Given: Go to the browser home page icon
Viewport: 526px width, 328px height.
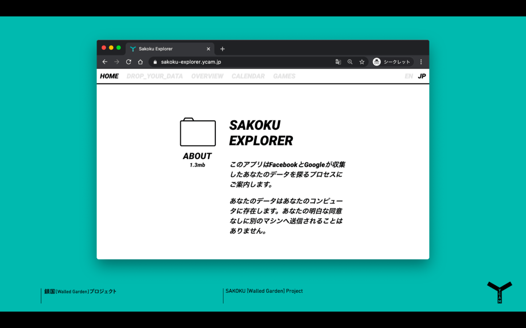Looking at the screenshot, I should (140, 62).
